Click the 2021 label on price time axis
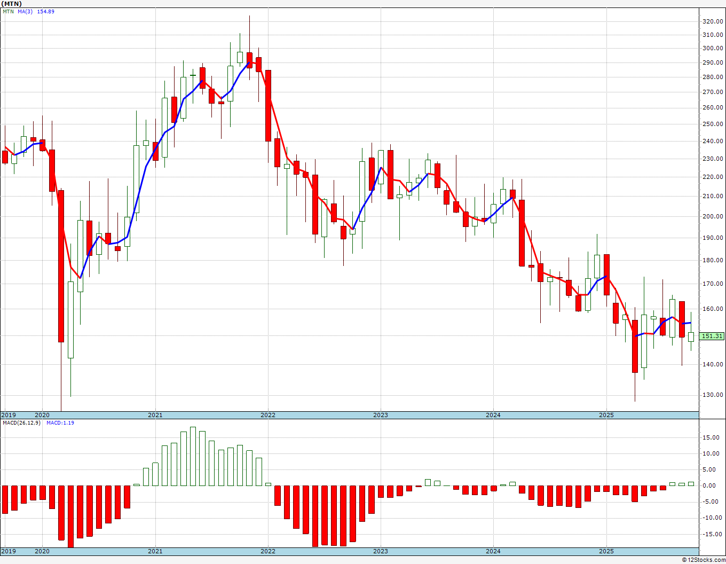This screenshot has height=564, width=726. tap(155, 415)
